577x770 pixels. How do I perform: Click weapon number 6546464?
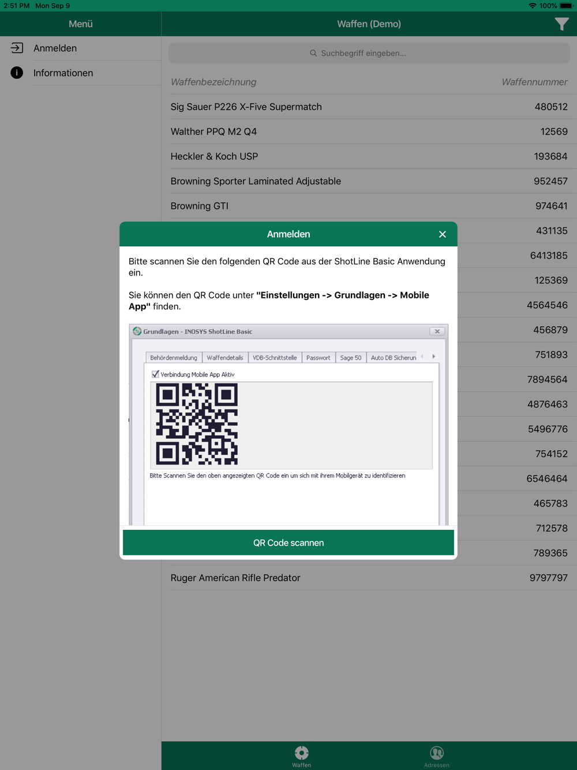[547, 479]
